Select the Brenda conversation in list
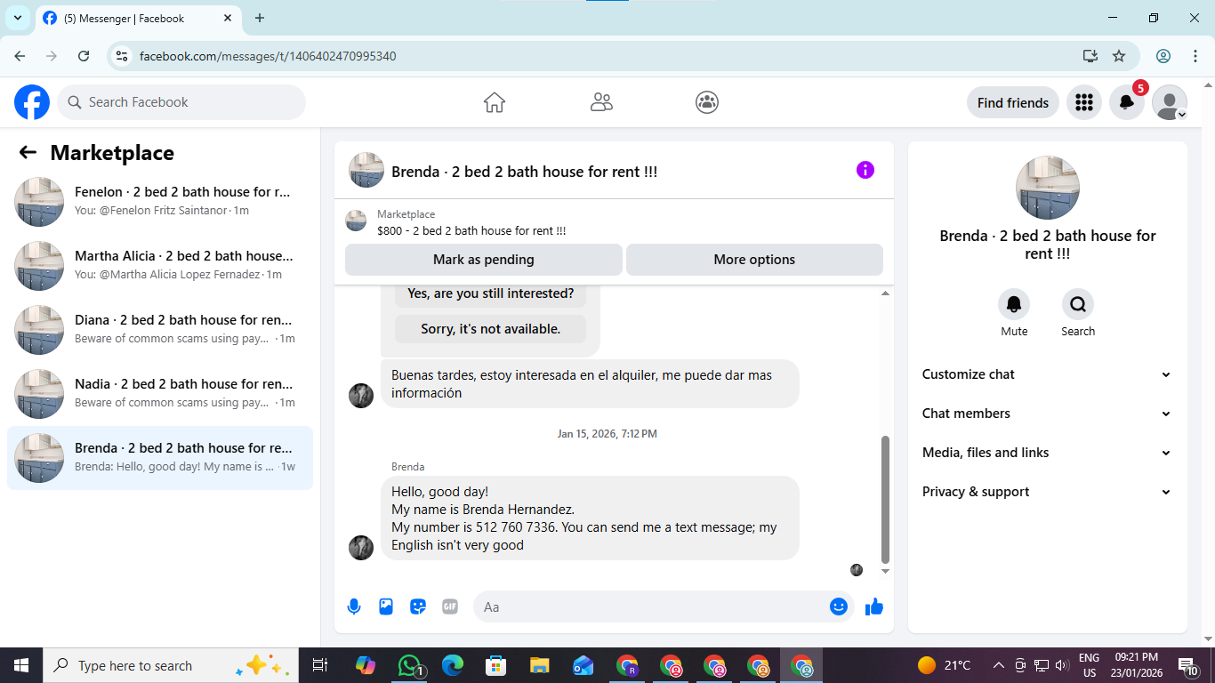Screen dimensions: 1215x683 (160, 458)
